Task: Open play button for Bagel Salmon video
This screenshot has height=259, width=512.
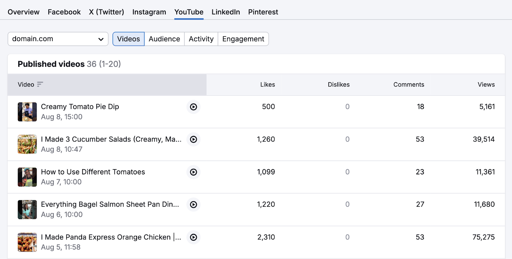Action: pos(193,205)
